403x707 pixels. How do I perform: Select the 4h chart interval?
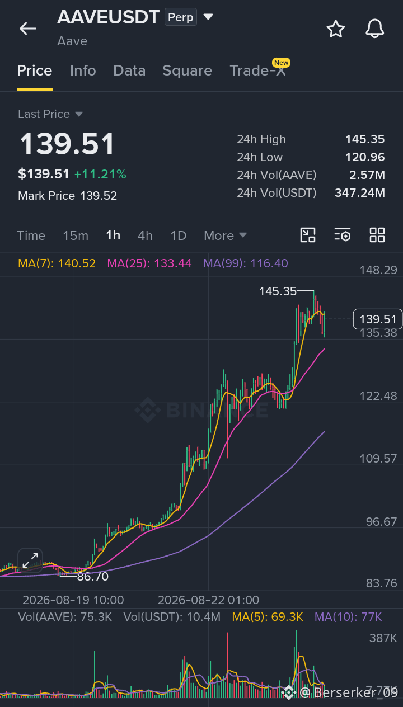[145, 235]
